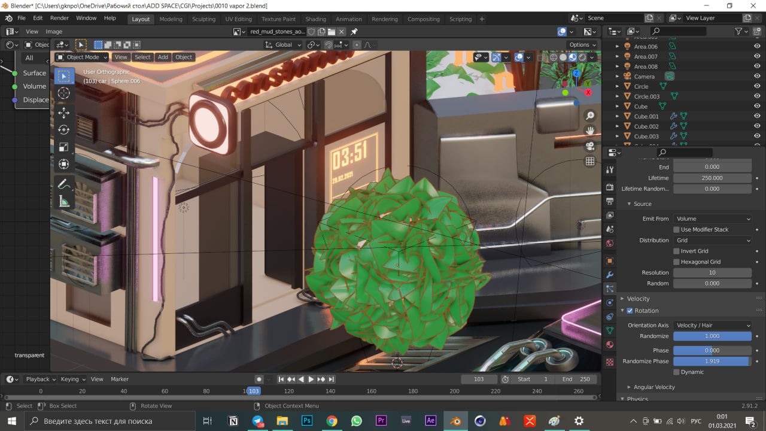Open Material properties tab
Image resolution: width=766 pixels, height=431 pixels.
pos(610,345)
